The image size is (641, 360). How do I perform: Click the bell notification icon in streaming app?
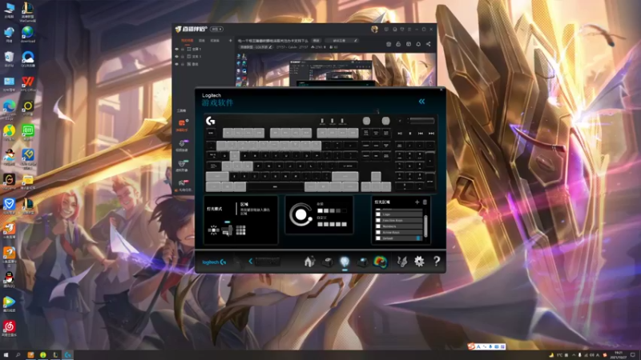(418, 44)
